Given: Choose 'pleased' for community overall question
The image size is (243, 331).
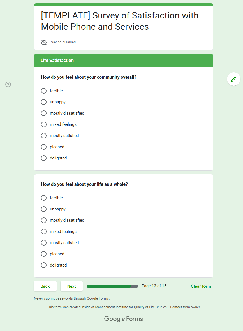Looking at the screenshot, I should (44, 147).
